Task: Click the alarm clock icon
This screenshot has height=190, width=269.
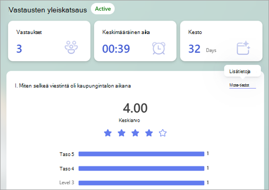Action: (x=159, y=48)
